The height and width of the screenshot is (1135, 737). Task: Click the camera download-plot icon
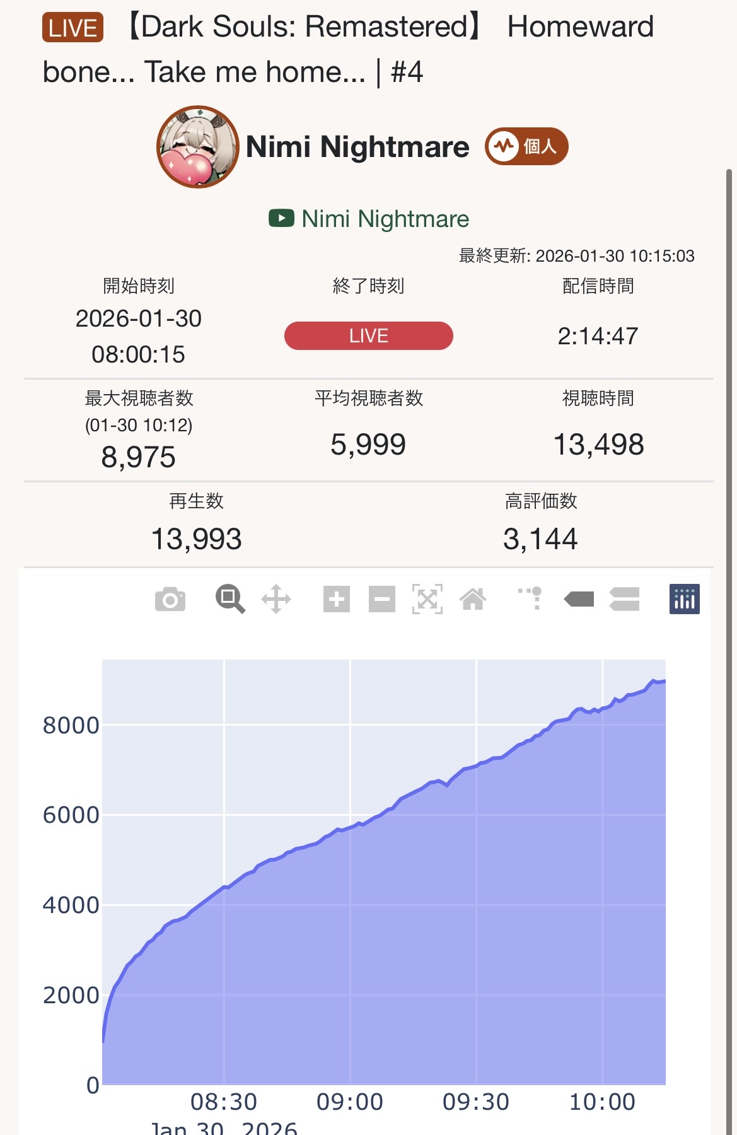pyautogui.click(x=170, y=599)
